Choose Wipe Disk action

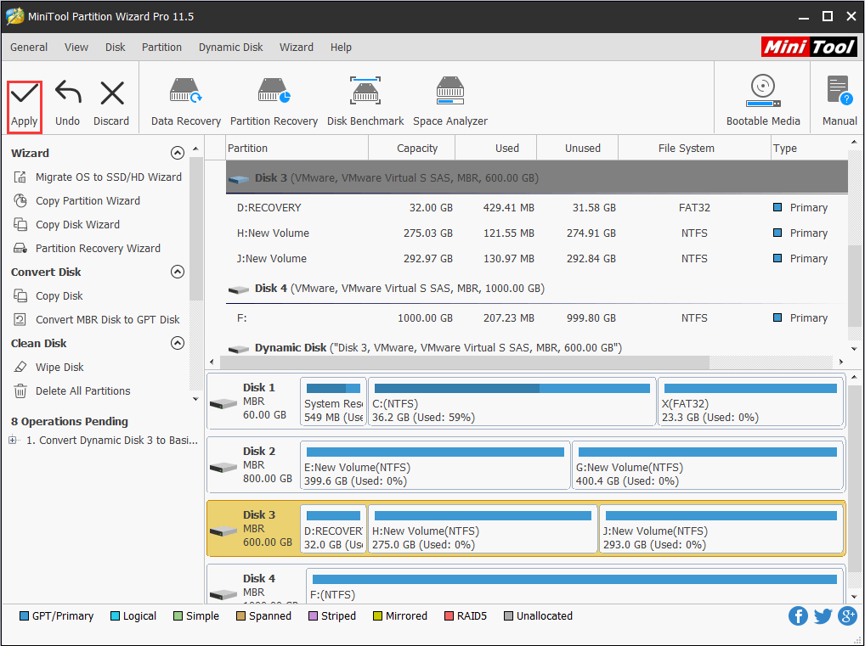pyautogui.click(x=48, y=367)
